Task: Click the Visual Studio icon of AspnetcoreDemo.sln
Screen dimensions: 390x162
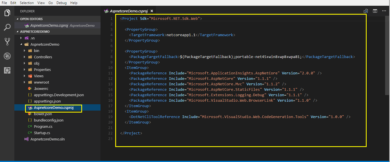Action: [x=27, y=139]
